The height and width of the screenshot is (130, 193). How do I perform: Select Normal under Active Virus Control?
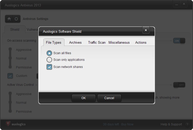(x=21, y=103)
